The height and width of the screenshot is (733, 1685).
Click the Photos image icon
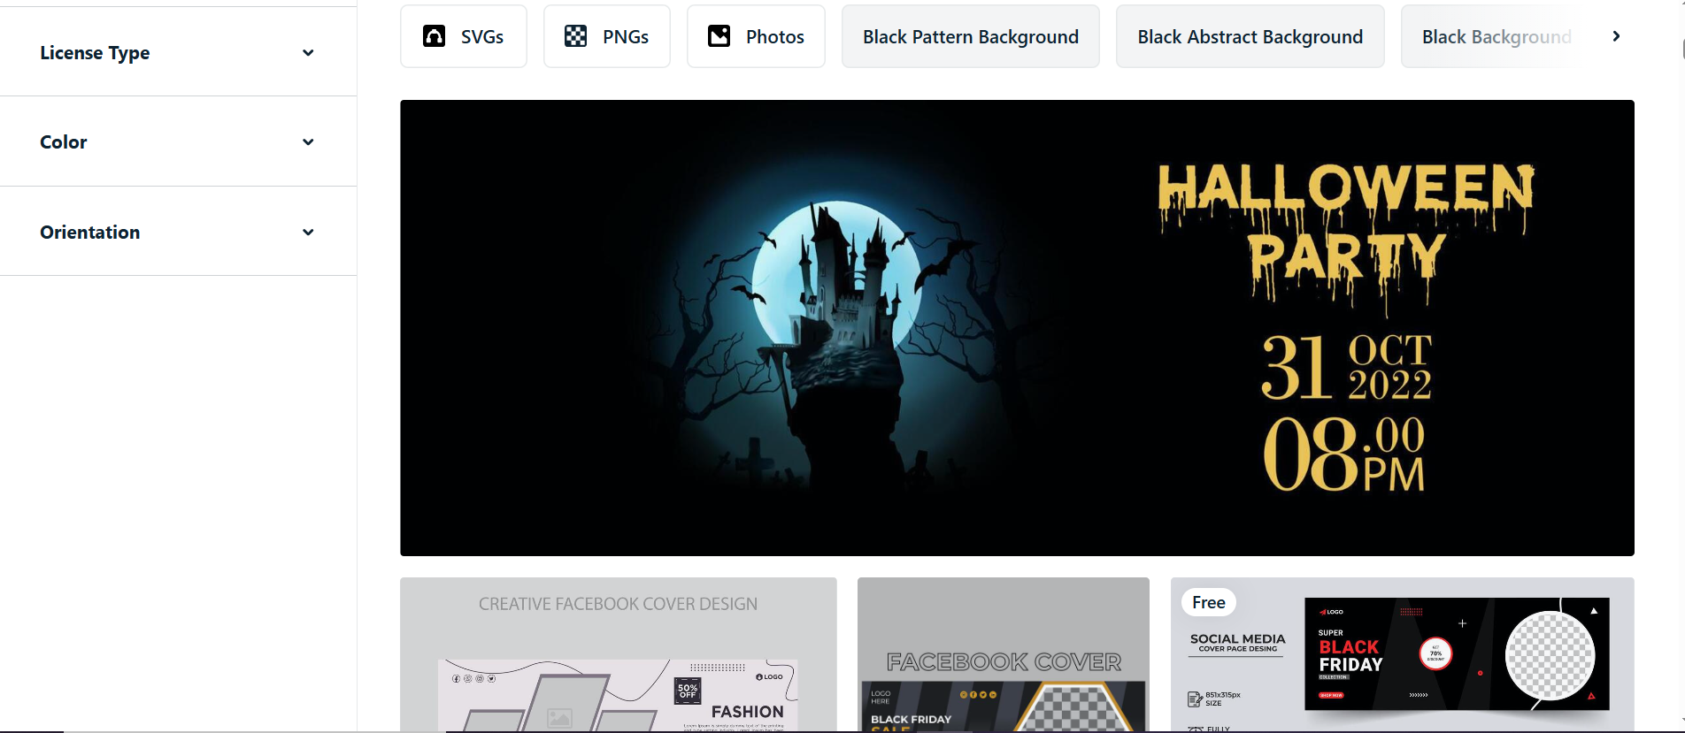719,36
